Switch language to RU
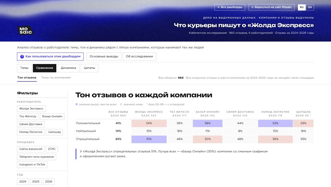 (302, 7)
